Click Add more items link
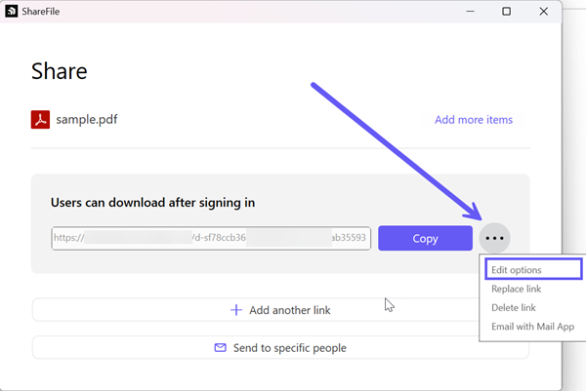 click(474, 120)
